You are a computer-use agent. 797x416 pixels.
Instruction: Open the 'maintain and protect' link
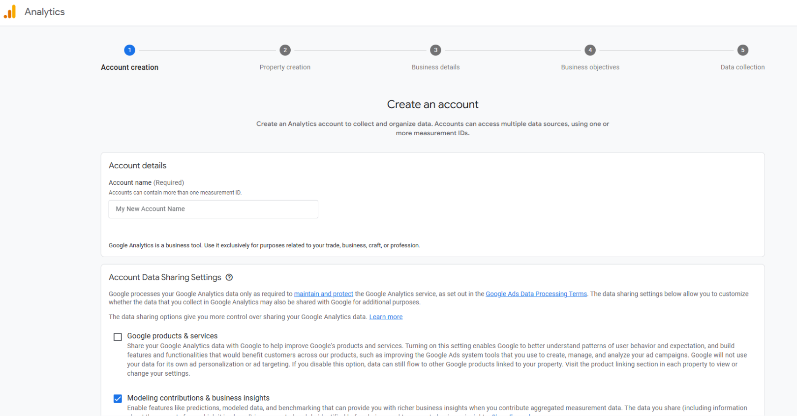click(323, 294)
